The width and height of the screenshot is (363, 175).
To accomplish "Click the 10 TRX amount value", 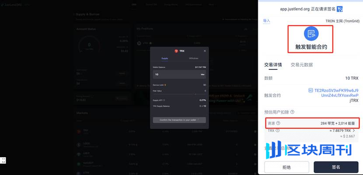I will tap(352, 78).
